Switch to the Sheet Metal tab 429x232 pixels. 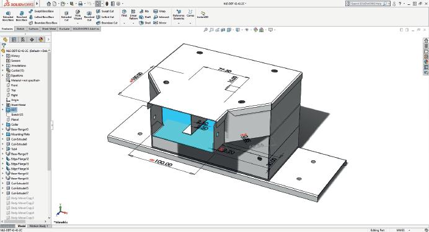(x=49, y=28)
